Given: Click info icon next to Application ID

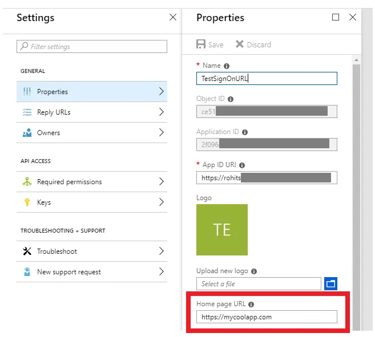Looking at the screenshot, I should point(245,132).
